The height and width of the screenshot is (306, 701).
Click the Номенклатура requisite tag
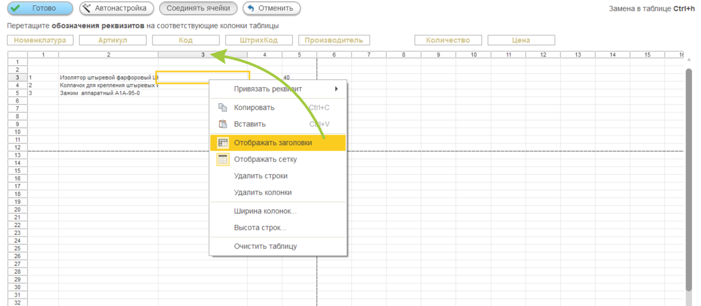tap(40, 40)
